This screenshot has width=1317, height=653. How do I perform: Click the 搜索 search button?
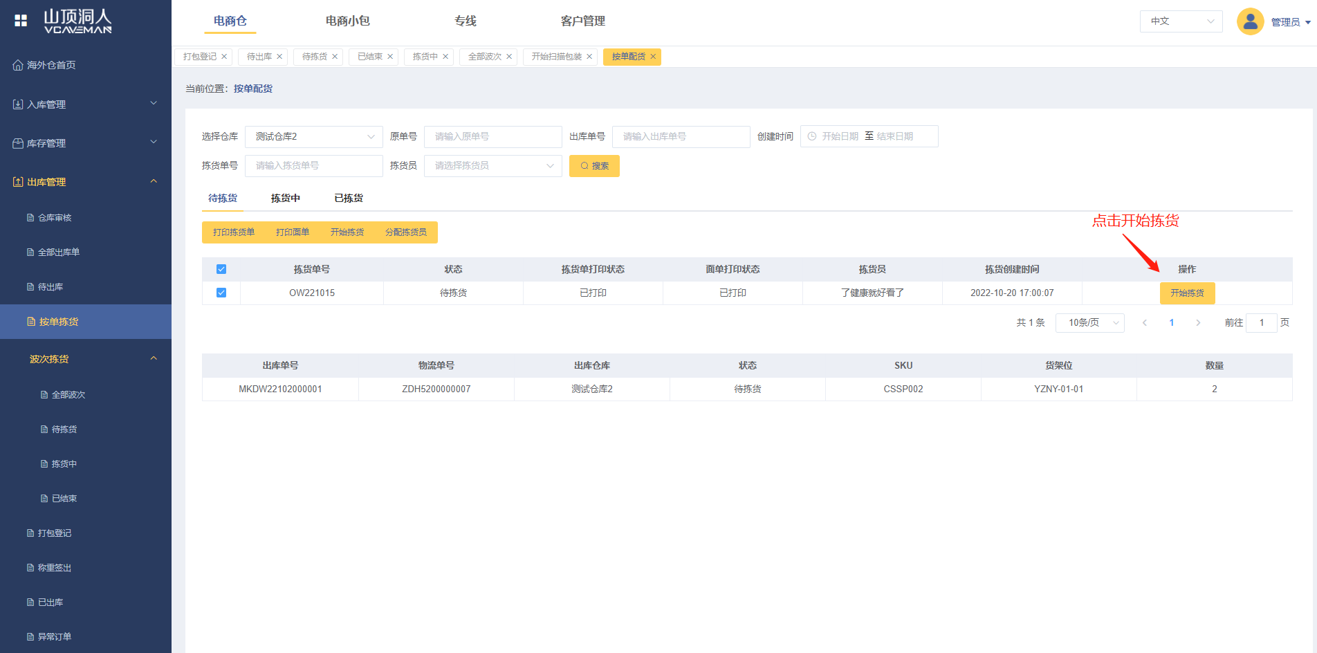coord(594,166)
